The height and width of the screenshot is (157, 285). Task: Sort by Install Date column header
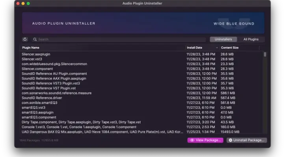(202, 47)
